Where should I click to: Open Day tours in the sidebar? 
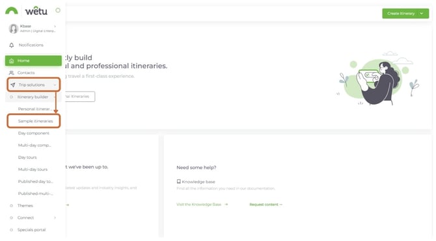click(x=27, y=157)
